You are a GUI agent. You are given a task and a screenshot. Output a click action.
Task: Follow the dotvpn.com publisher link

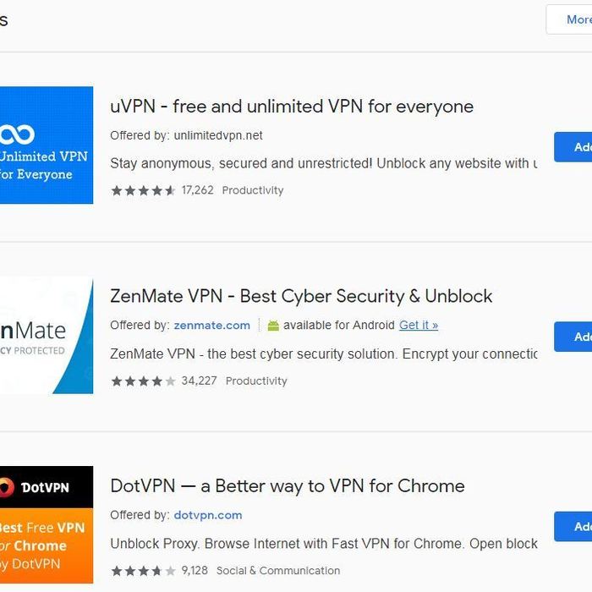(x=208, y=515)
